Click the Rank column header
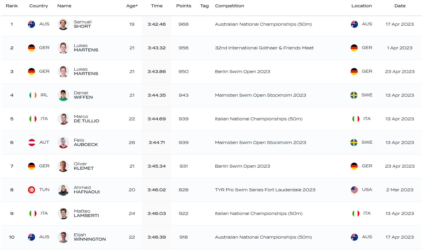The width and height of the screenshot is (423, 250). tap(12, 6)
